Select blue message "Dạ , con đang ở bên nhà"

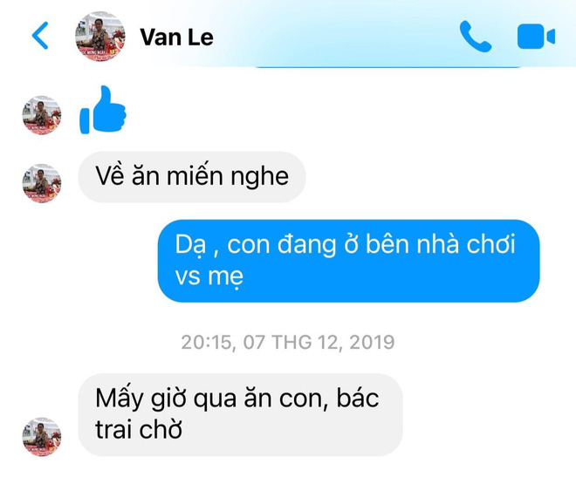pos(348,261)
